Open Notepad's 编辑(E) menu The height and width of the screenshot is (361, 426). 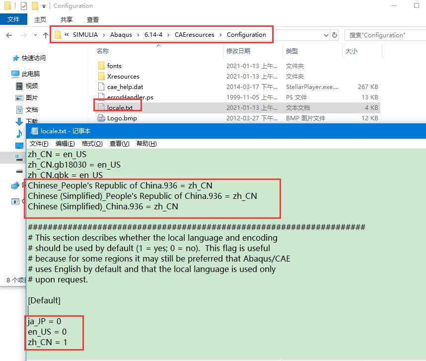pyautogui.click(x=65, y=144)
